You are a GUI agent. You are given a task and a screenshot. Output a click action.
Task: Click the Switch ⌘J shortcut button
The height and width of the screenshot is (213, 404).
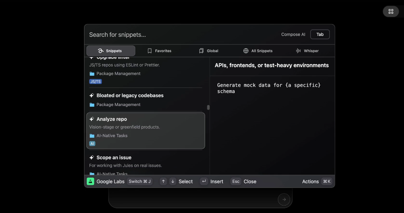click(x=140, y=181)
